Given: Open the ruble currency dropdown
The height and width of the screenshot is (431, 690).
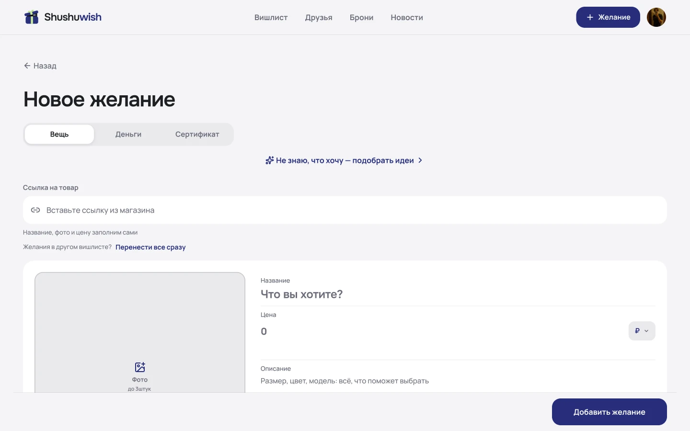Looking at the screenshot, I should tap(642, 331).
